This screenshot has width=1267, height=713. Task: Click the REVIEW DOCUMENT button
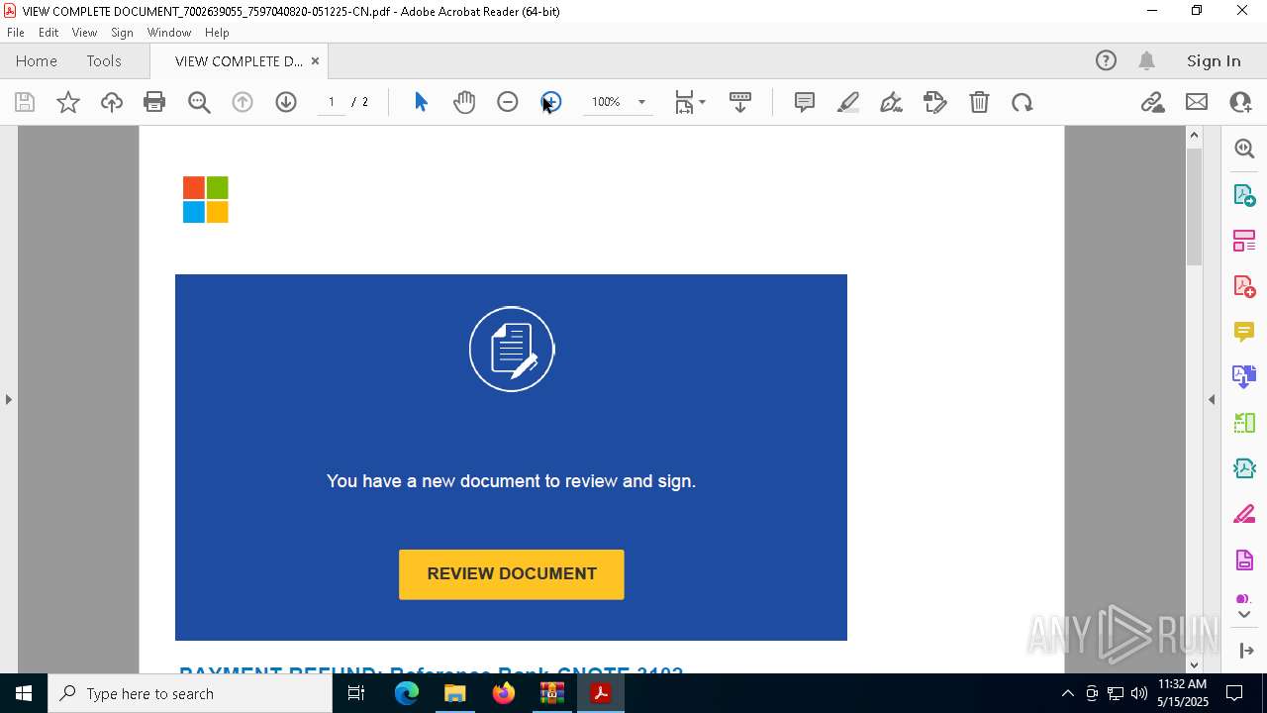512,574
